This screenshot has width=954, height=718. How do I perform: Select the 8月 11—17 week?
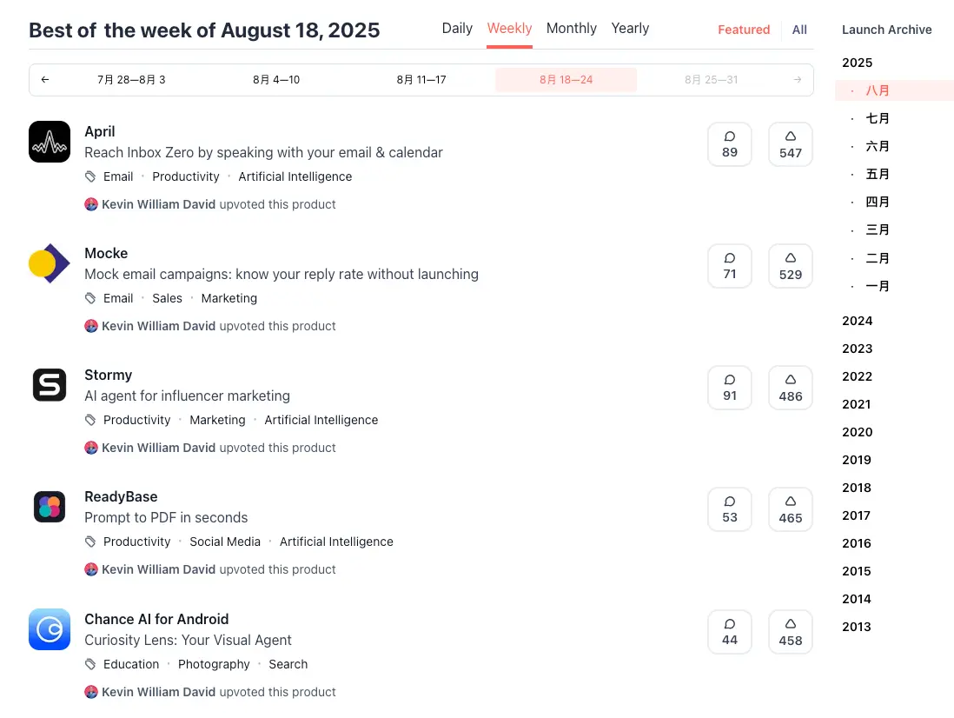point(421,80)
